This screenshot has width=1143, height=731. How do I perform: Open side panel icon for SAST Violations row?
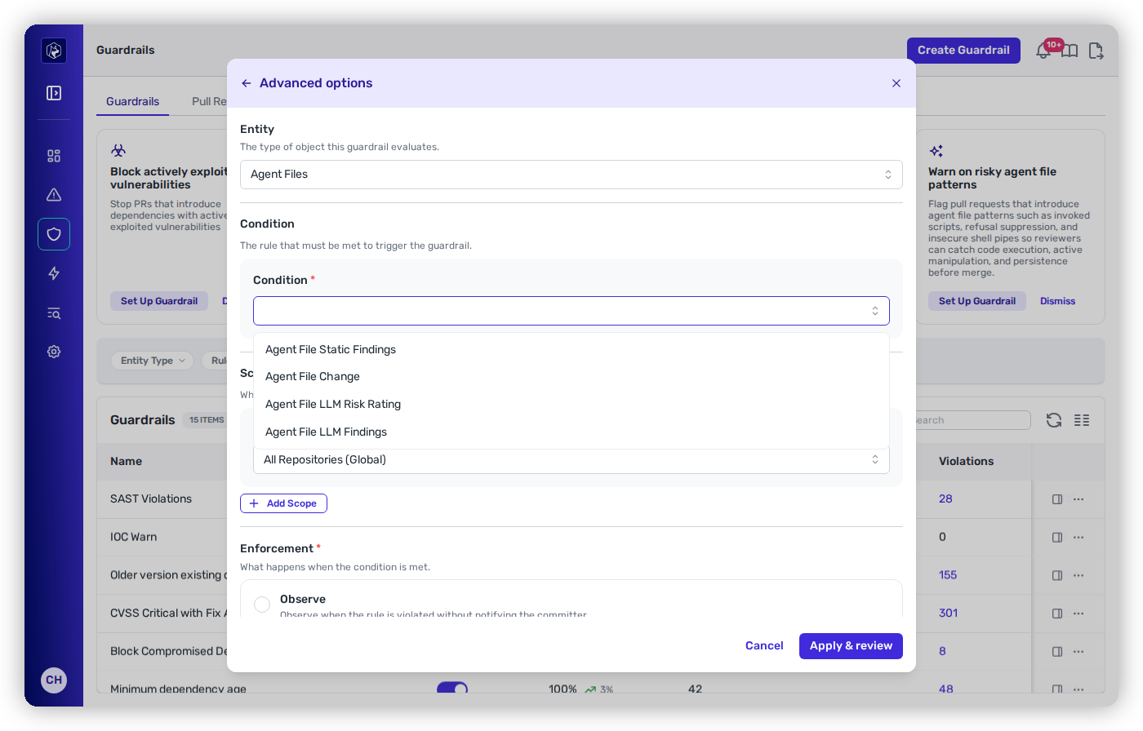coord(1057,499)
